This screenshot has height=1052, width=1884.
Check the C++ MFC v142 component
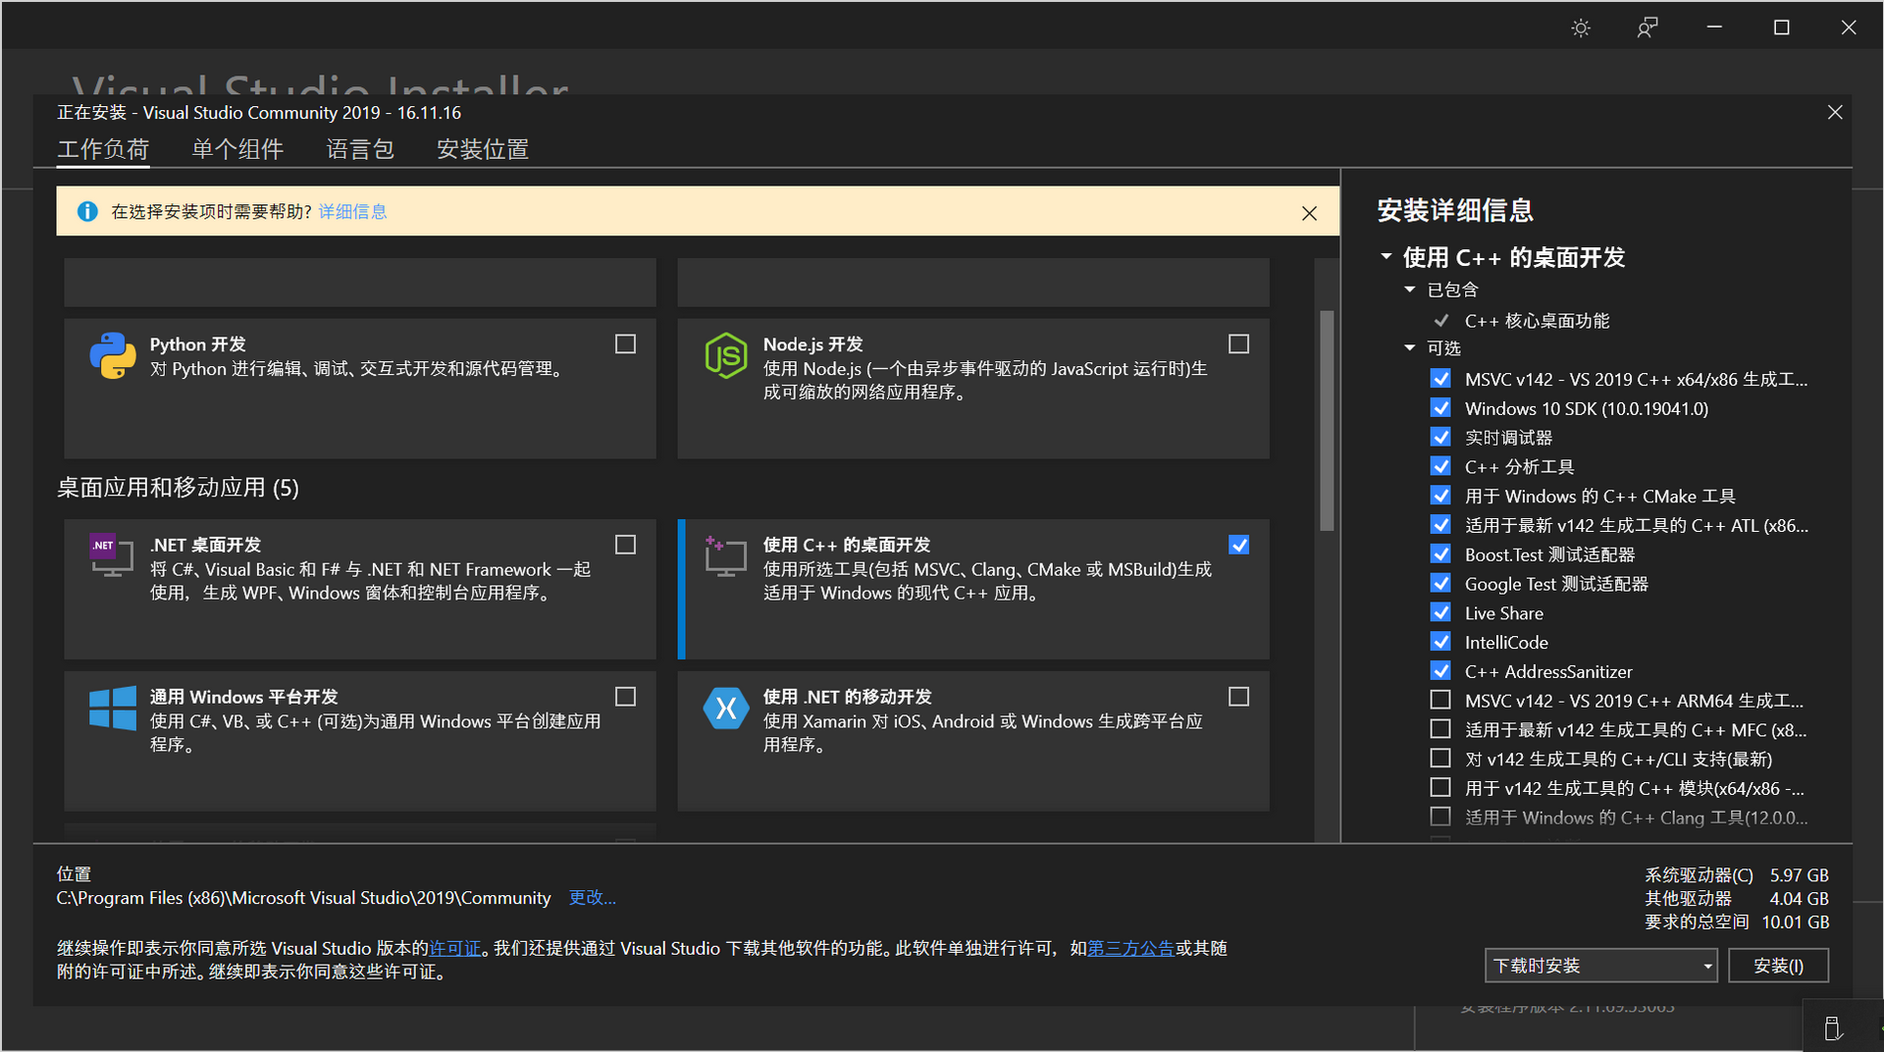1440,729
